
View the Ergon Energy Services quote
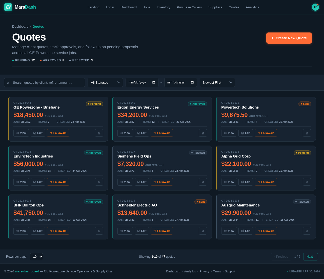[125, 133]
